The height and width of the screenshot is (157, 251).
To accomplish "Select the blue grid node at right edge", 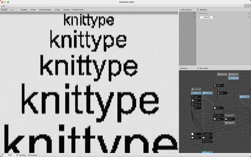I will (245, 97).
